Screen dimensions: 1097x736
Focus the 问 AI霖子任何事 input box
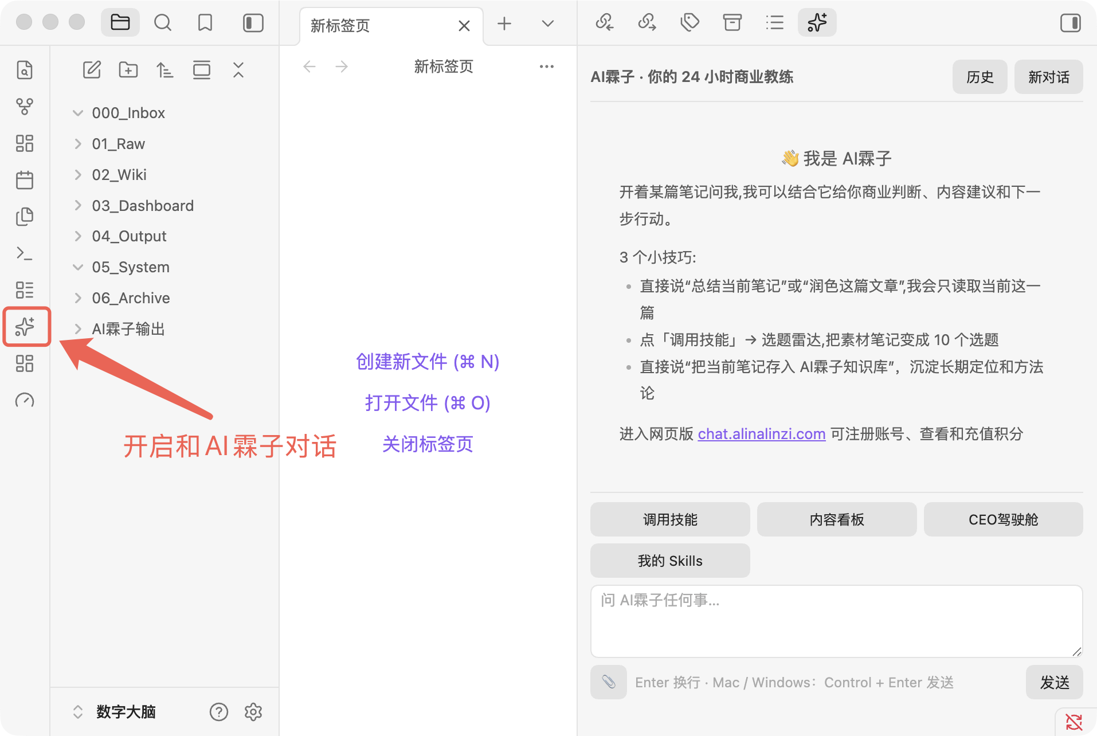836,621
